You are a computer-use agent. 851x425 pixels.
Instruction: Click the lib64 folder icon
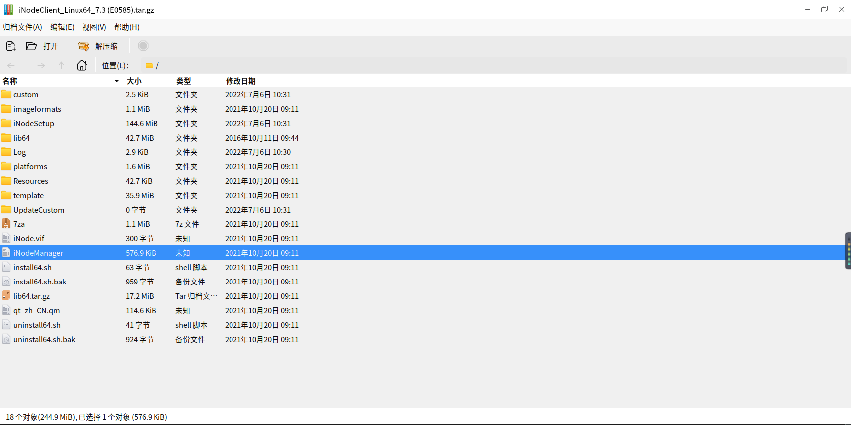coord(6,138)
